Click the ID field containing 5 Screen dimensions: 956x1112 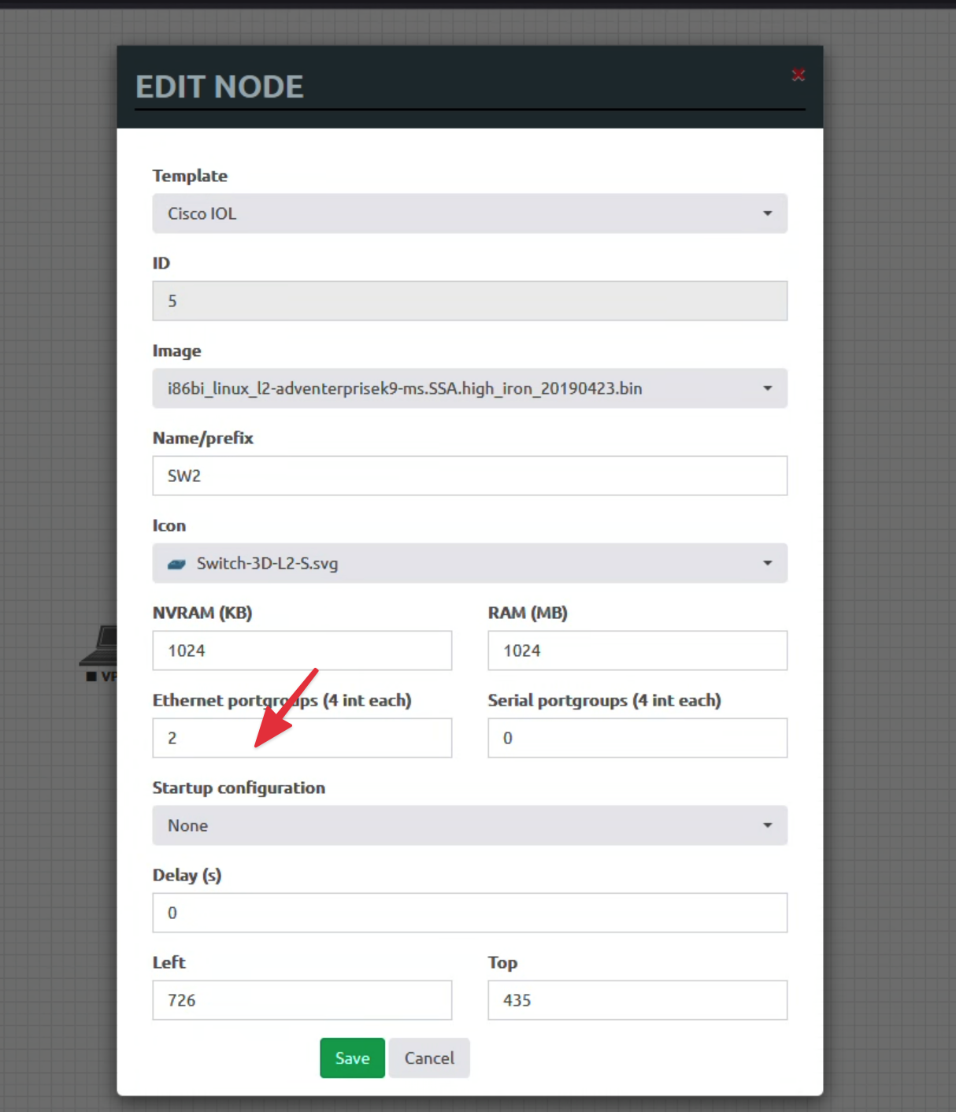pos(469,301)
